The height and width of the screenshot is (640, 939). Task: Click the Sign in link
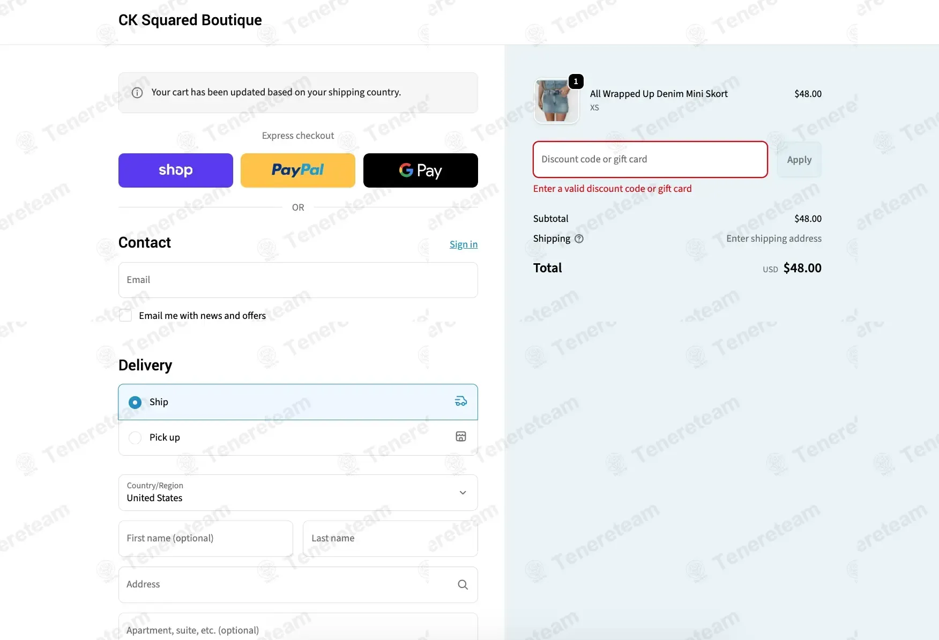click(463, 244)
